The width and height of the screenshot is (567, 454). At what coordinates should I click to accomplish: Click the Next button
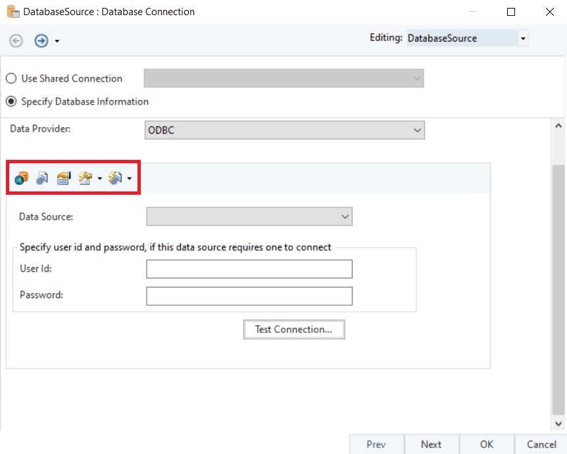[431, 444]
